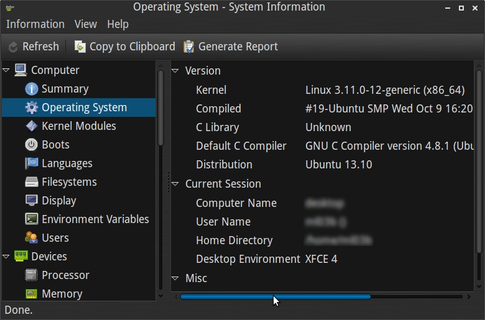Click Generate Report in toolbar
This screenshot has height=320, width=485.
tap(231, 47)
